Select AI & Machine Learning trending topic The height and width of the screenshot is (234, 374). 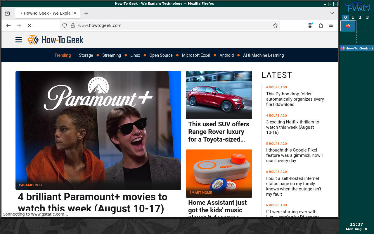264,55
